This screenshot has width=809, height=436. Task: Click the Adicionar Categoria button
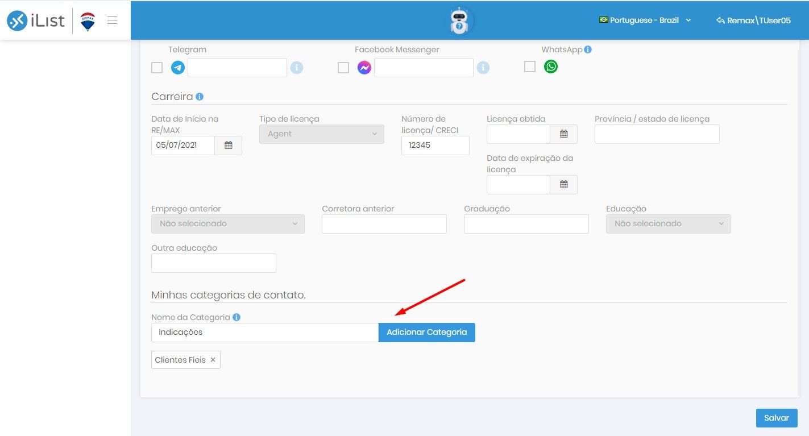[x=427, y=333]
